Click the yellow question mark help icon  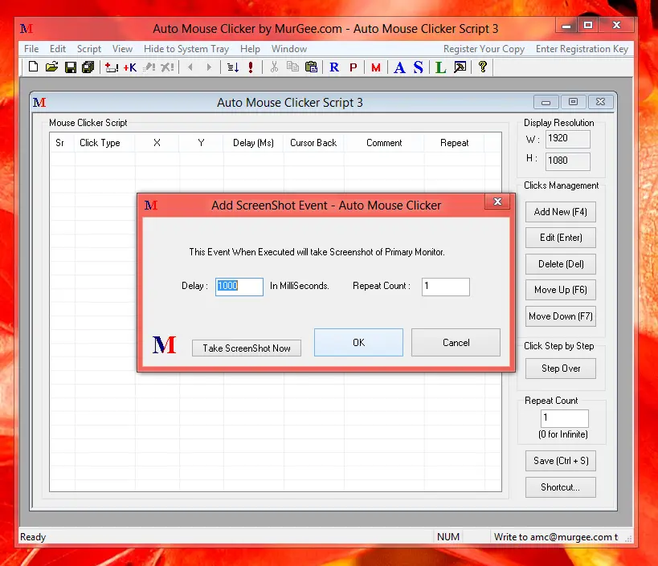click(x=483, y=67)
